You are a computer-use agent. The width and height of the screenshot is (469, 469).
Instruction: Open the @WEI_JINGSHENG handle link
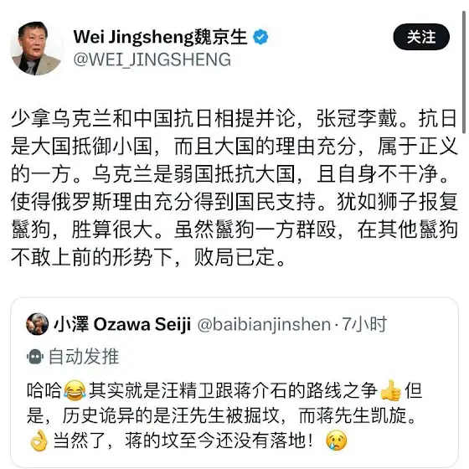(152, 59)
